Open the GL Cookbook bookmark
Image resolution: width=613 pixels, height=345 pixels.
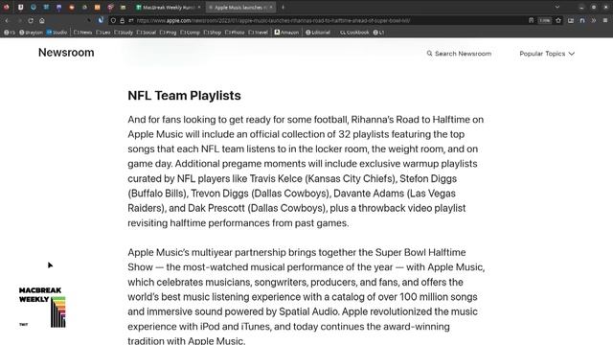[354, 33]
